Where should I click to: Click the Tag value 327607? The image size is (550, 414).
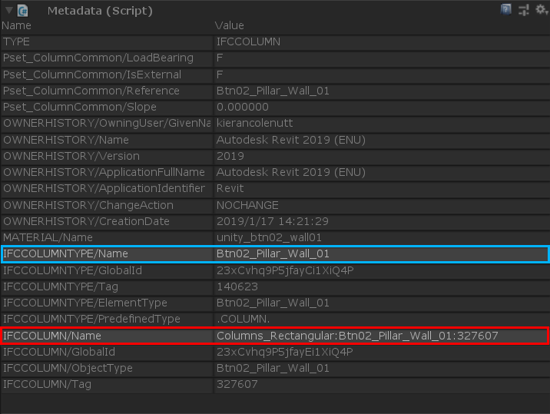382,384
